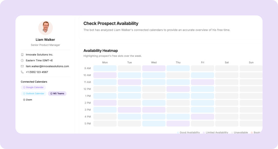
Task: Choose the Thursday 12 PM limited slot
Action: [x=178, y=89]
